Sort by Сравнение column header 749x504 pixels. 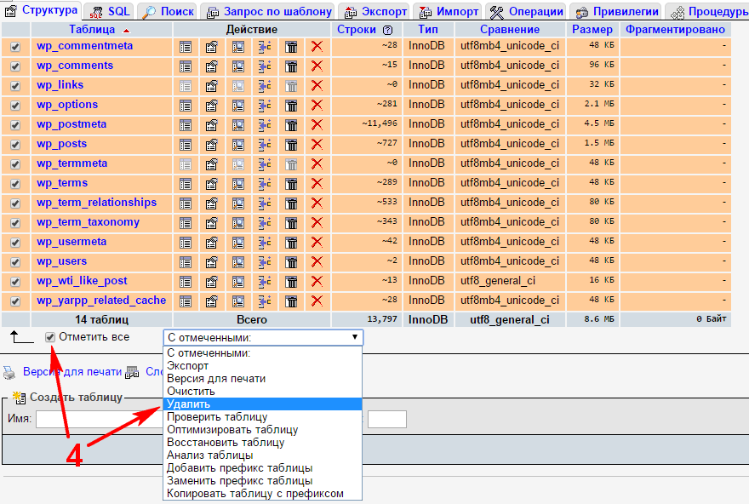[x=510, y=30]
